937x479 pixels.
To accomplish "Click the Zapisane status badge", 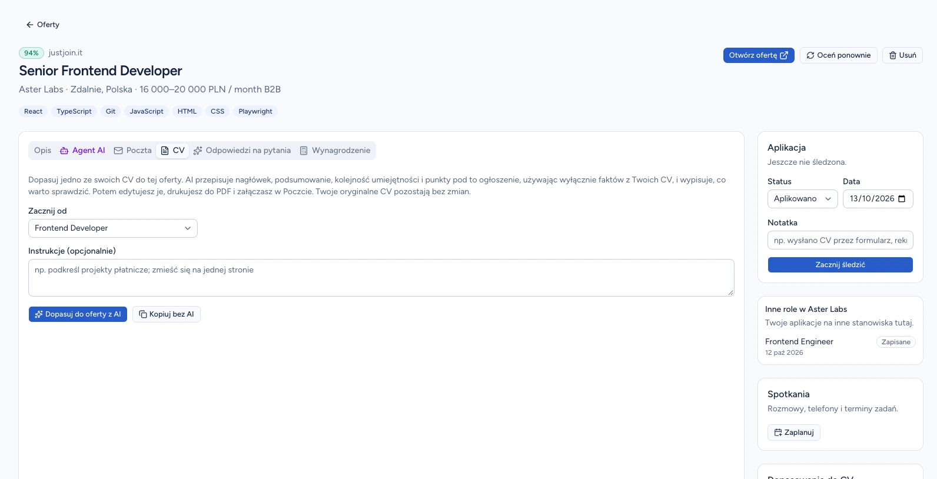I will pyautogui.click(x=896, y=342).
